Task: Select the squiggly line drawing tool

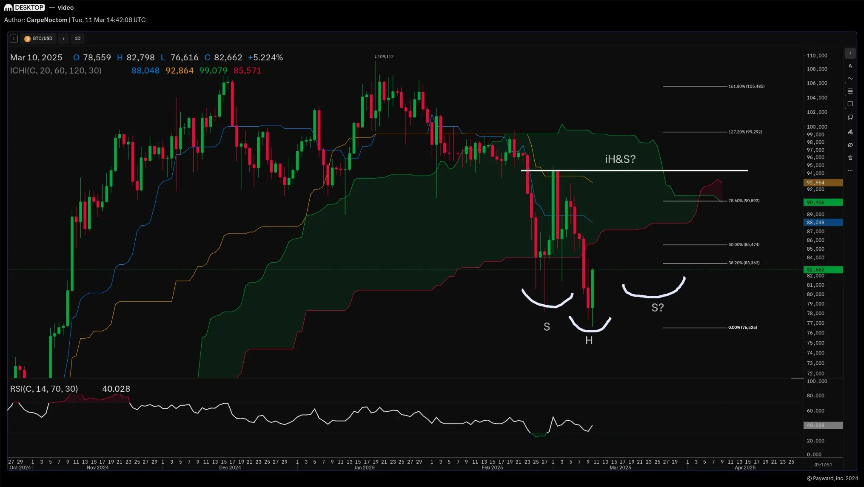Action: pos(850,78)
